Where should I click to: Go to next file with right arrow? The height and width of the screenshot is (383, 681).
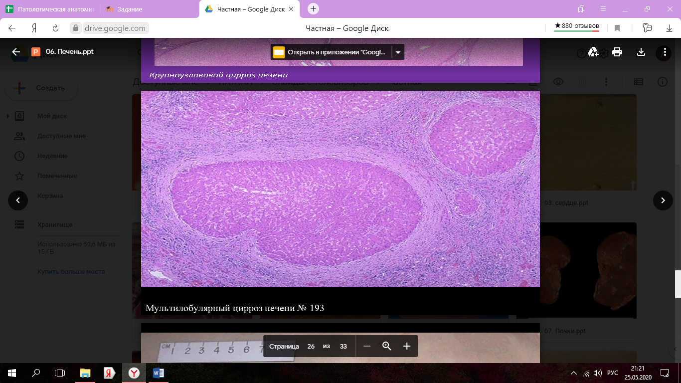click(663, 200)
